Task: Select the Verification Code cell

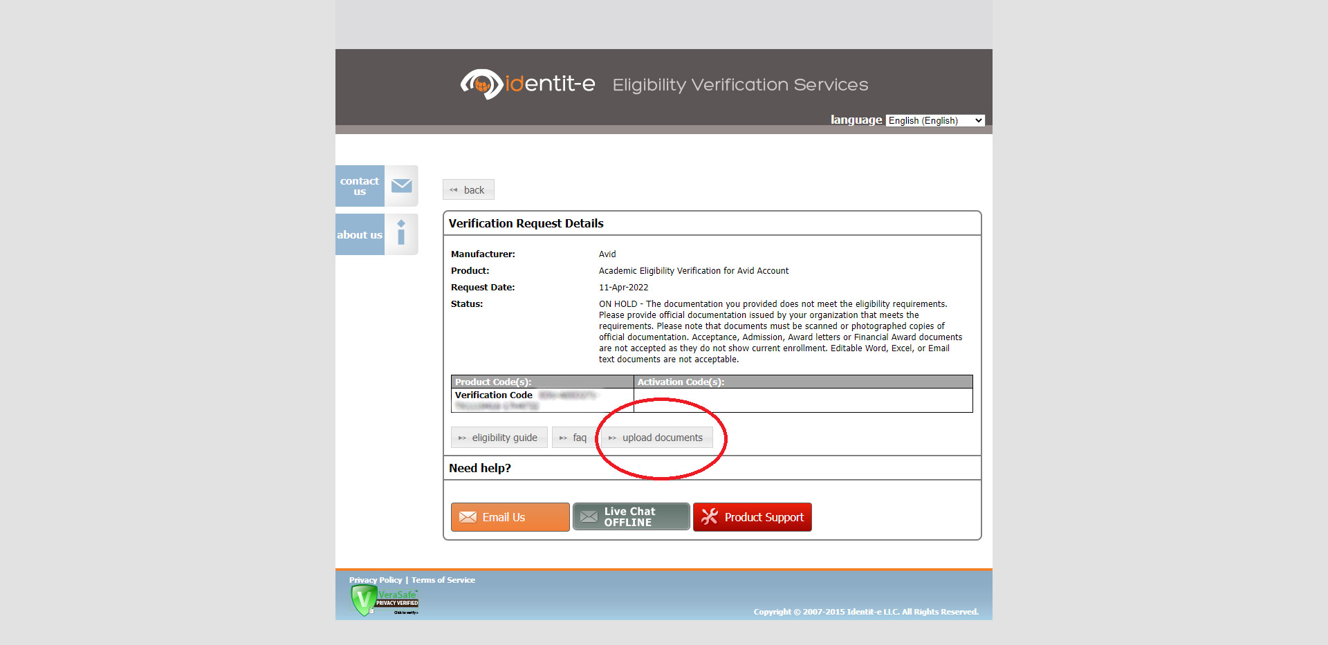Action: [x=542, y=400]
